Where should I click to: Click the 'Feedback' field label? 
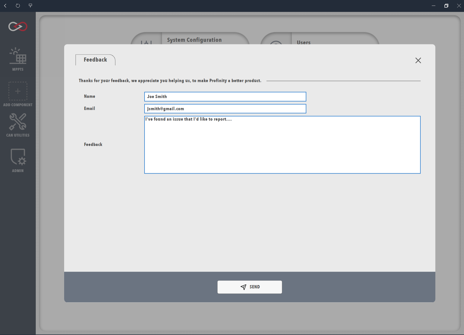coord(93,144)
